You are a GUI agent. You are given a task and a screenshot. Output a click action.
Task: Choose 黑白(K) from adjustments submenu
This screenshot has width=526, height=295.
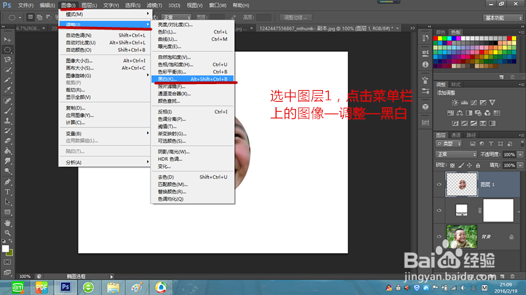pos(193,79)
